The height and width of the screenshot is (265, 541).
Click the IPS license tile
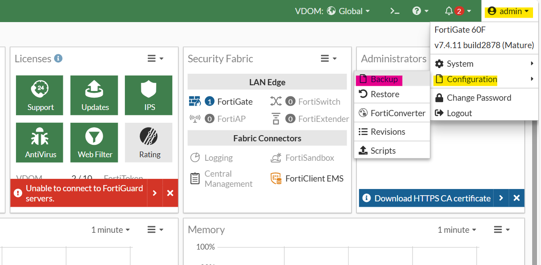149,95
